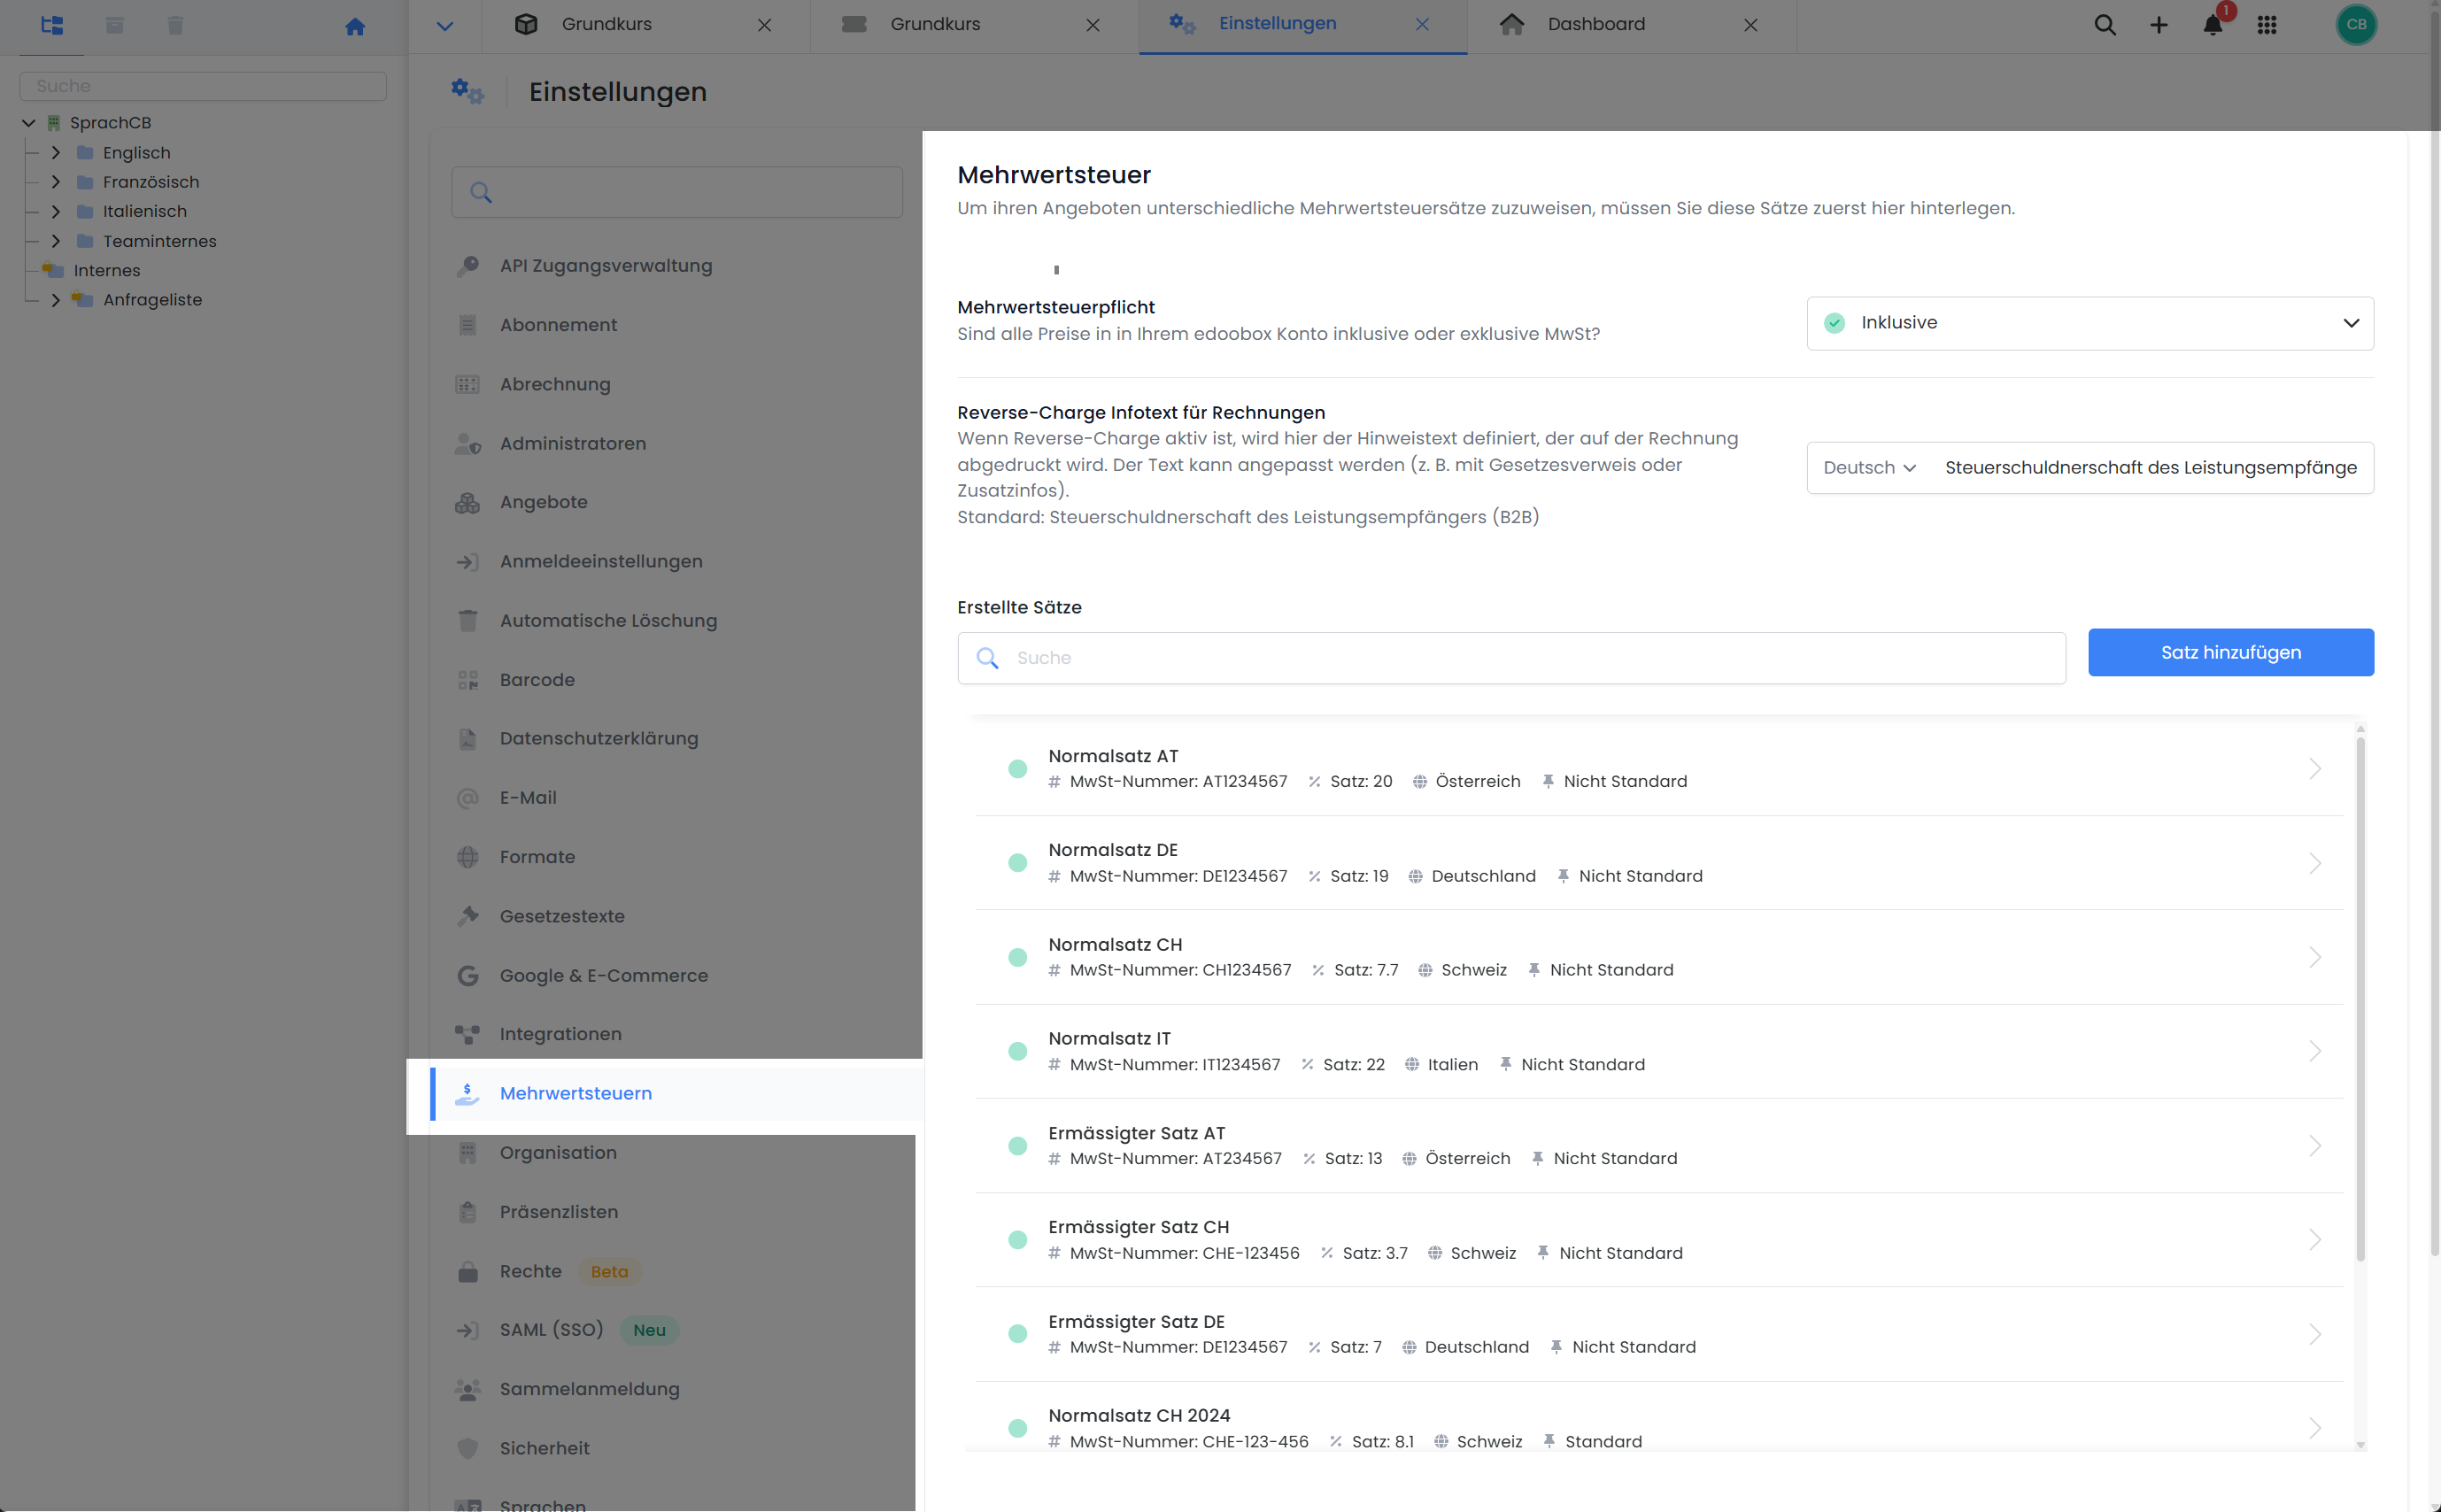Screen dimensions: 2441x1512
Task: Click the green status dot of Normalsatz AT
Action: pos(1018,768)
